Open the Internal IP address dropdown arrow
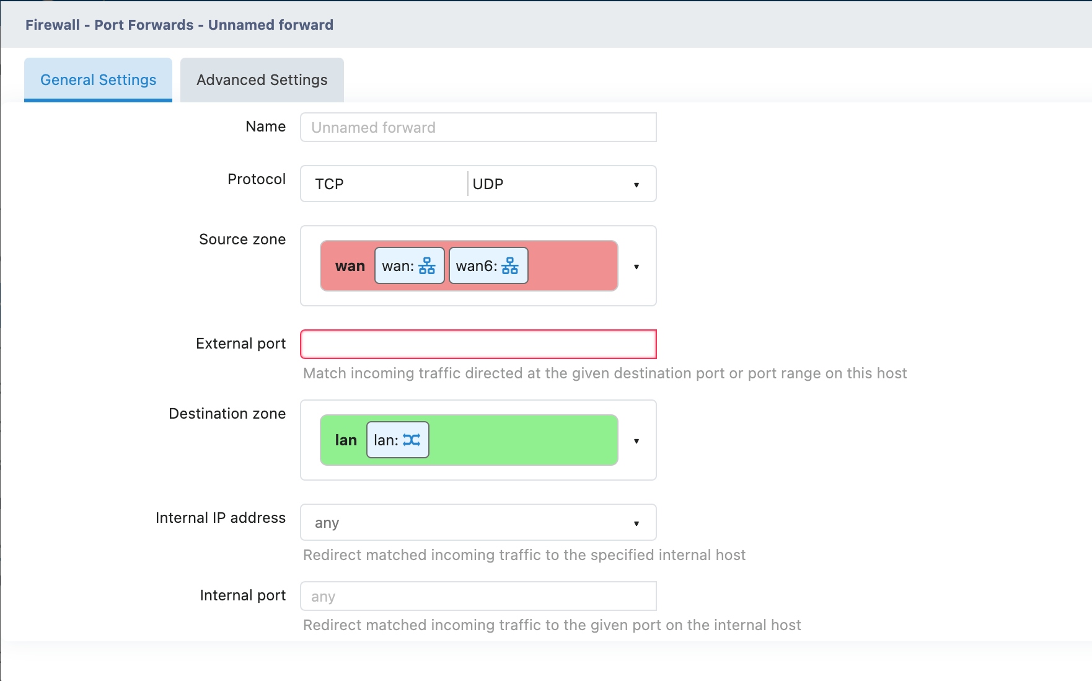The image size is (1092, 681). tap(636, 523)
